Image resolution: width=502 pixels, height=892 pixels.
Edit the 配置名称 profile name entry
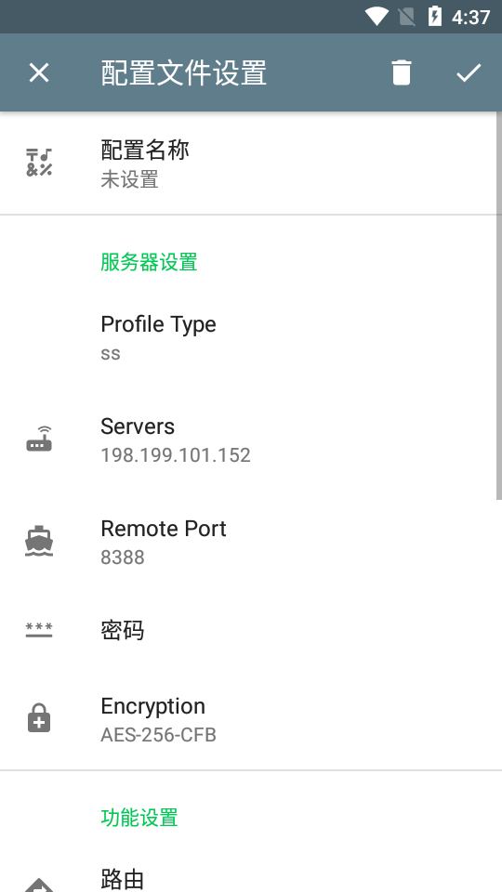tap(251, 163)
